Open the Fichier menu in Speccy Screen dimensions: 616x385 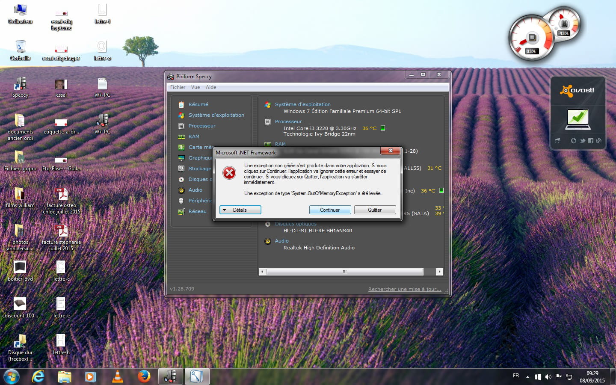178,87
